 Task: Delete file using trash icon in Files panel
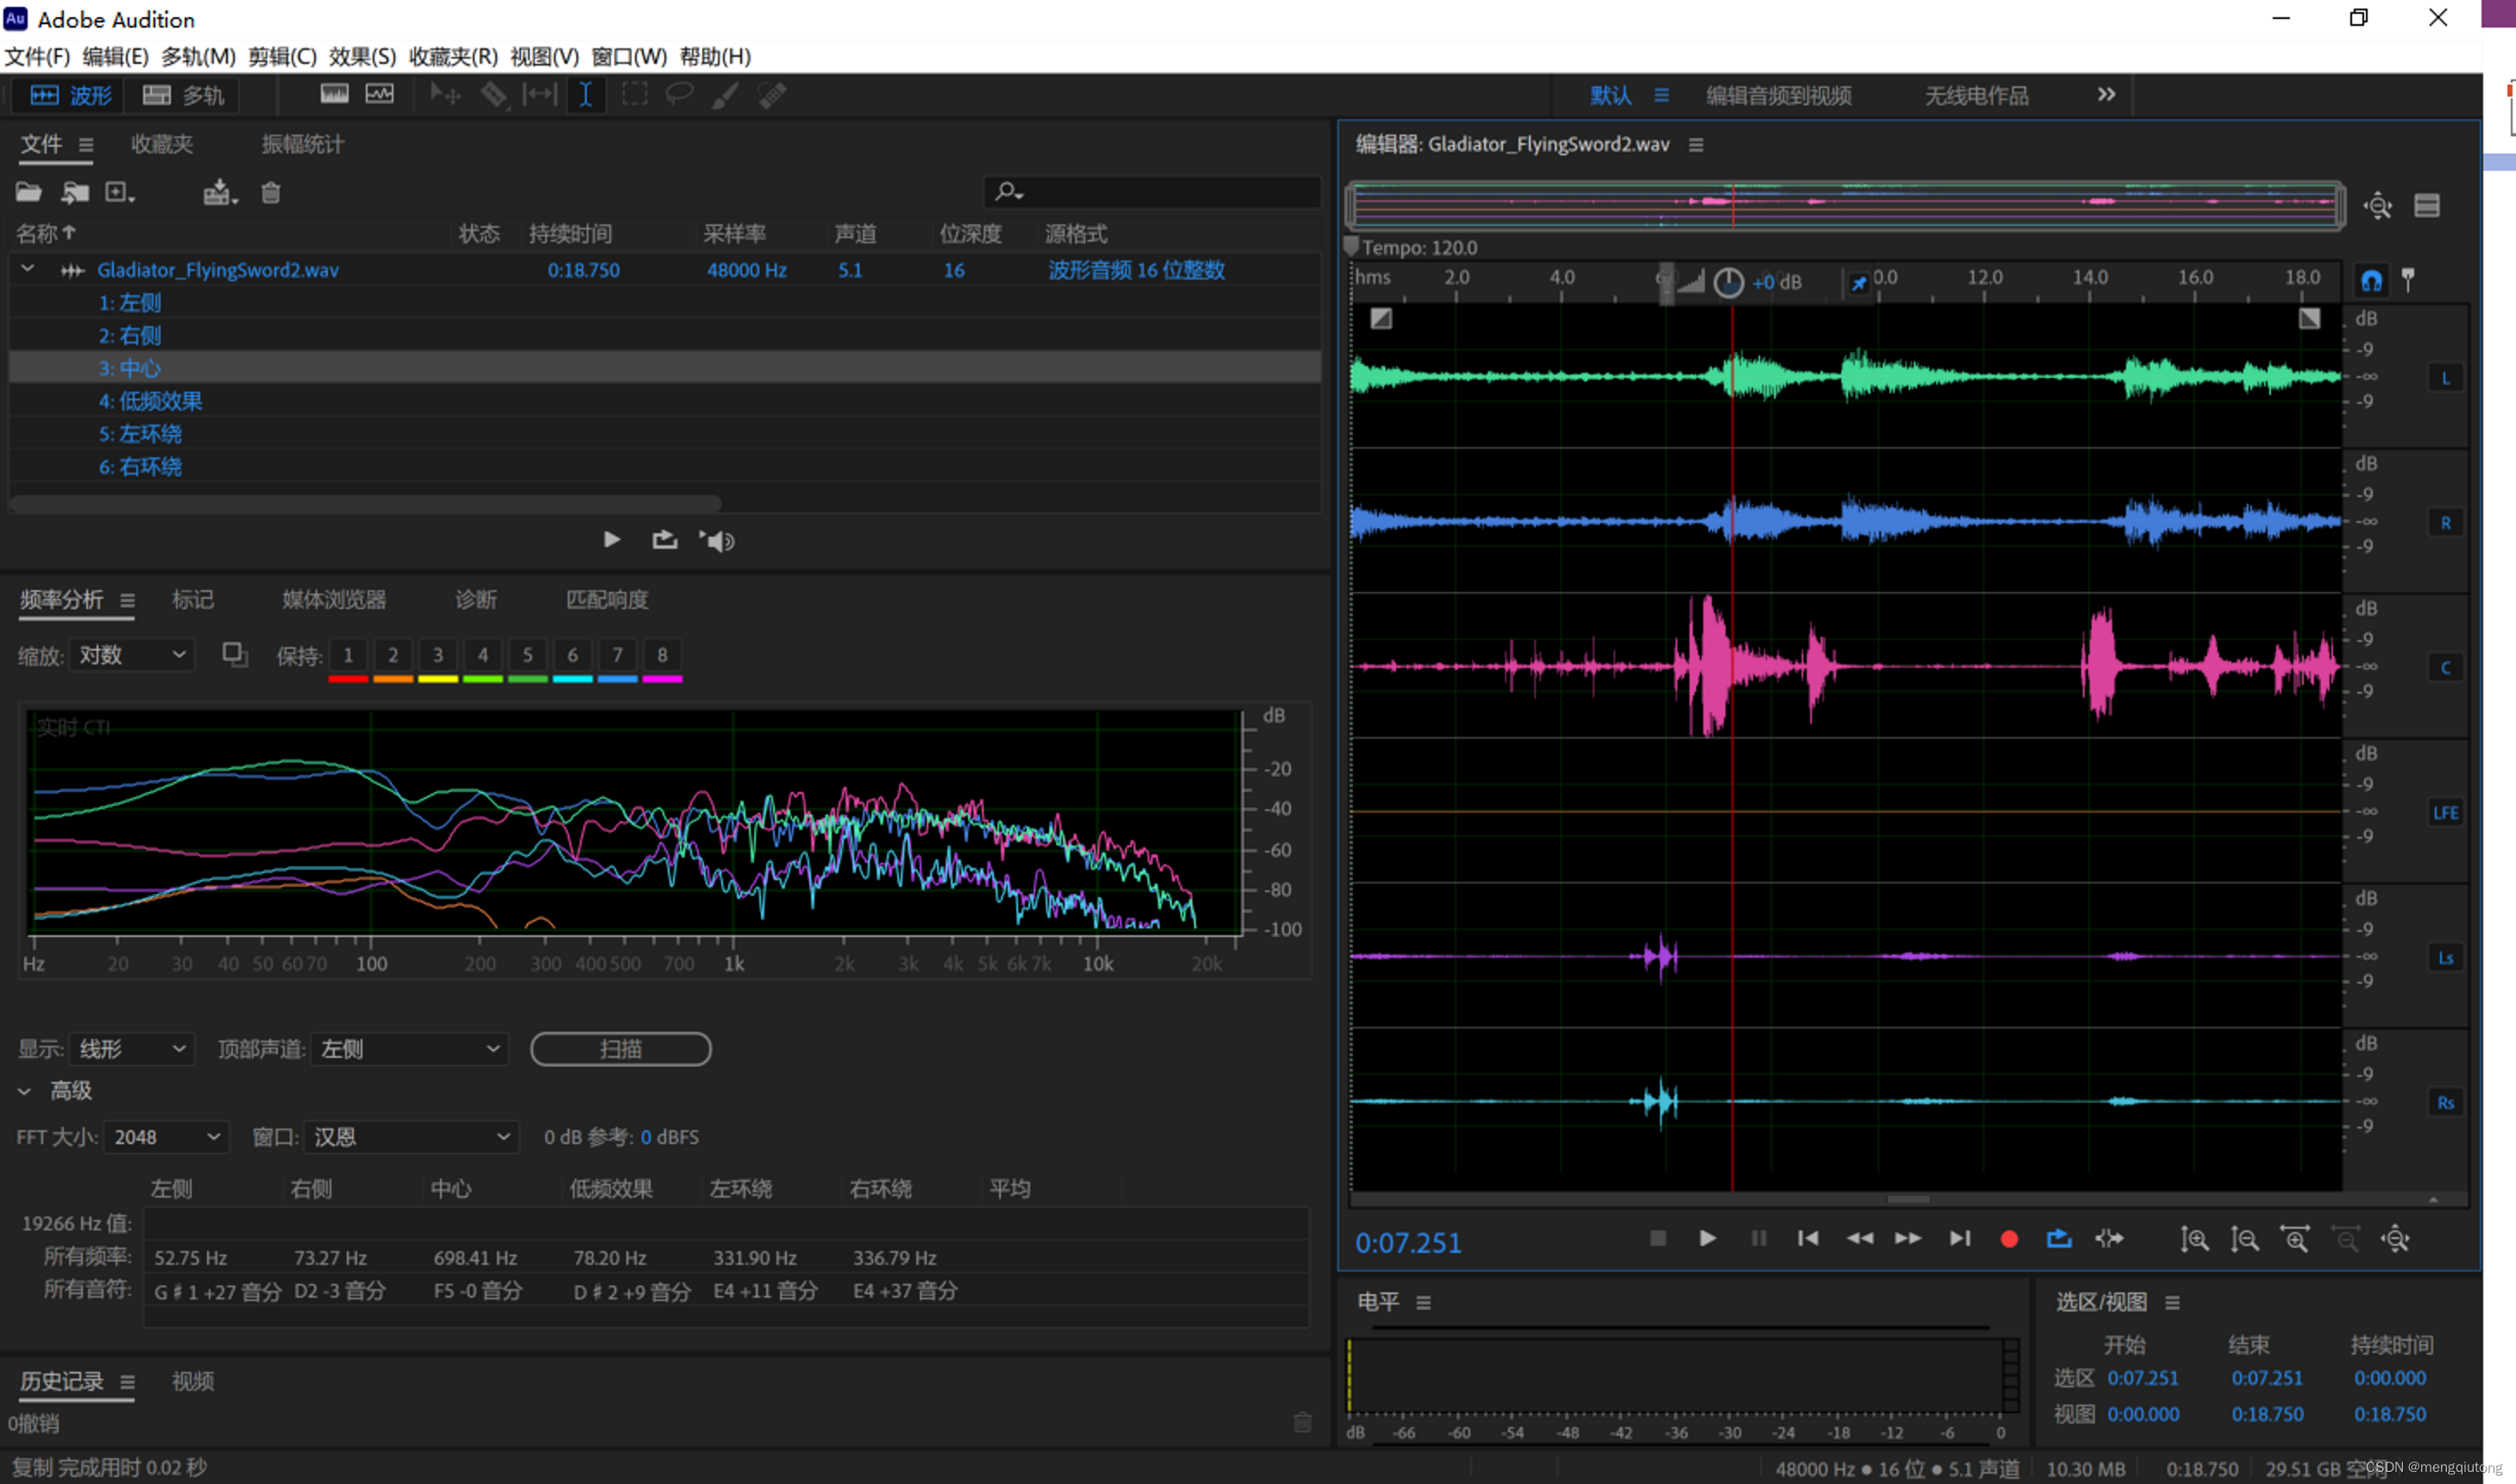[270, 192]
